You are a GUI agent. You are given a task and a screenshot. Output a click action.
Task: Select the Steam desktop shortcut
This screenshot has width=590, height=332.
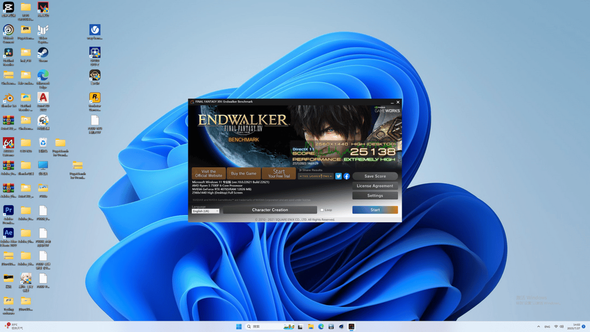point(43,54)
